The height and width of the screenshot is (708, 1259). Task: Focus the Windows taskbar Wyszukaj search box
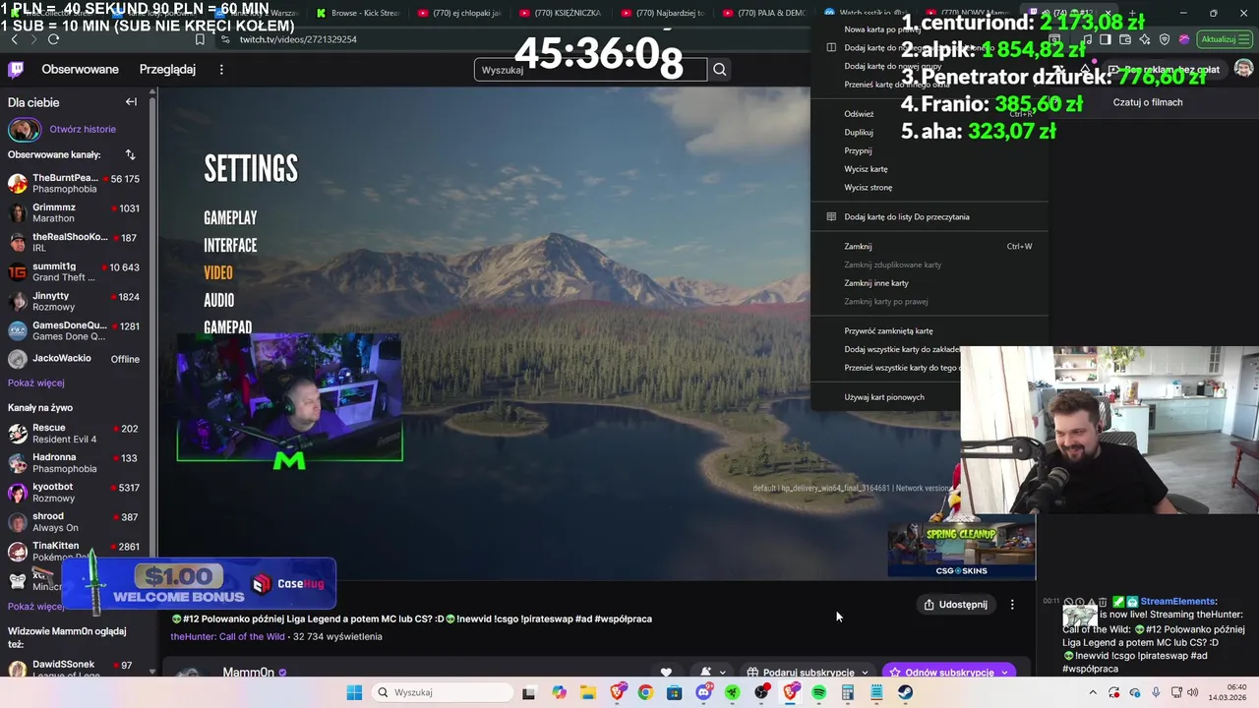[443, 692]
